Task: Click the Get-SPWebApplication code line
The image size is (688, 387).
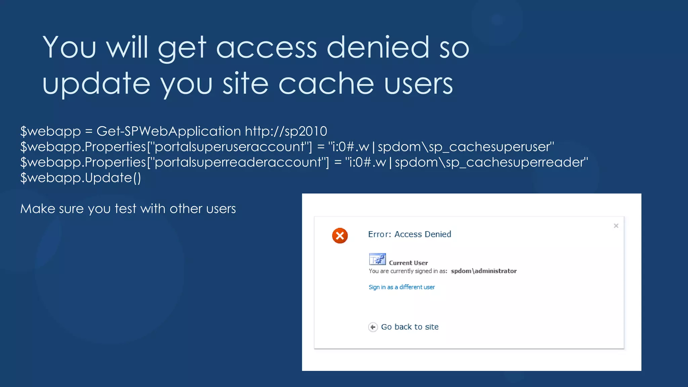Action: click(174, 131)
